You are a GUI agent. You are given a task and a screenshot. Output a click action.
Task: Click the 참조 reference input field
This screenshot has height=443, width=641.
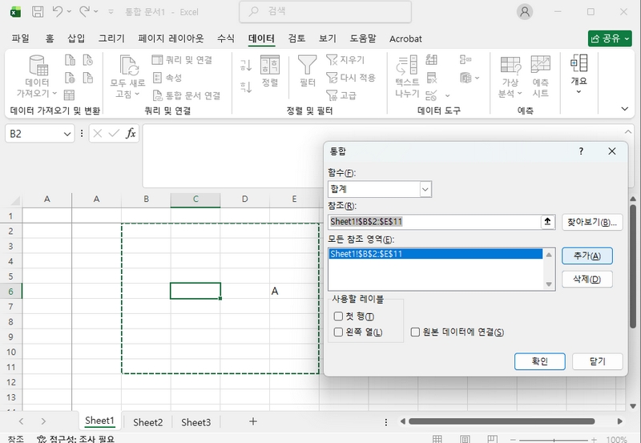434,222
